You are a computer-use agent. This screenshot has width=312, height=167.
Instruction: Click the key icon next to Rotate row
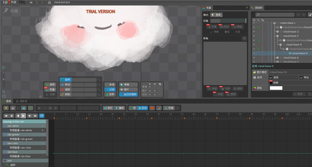[x=99, y=80]
